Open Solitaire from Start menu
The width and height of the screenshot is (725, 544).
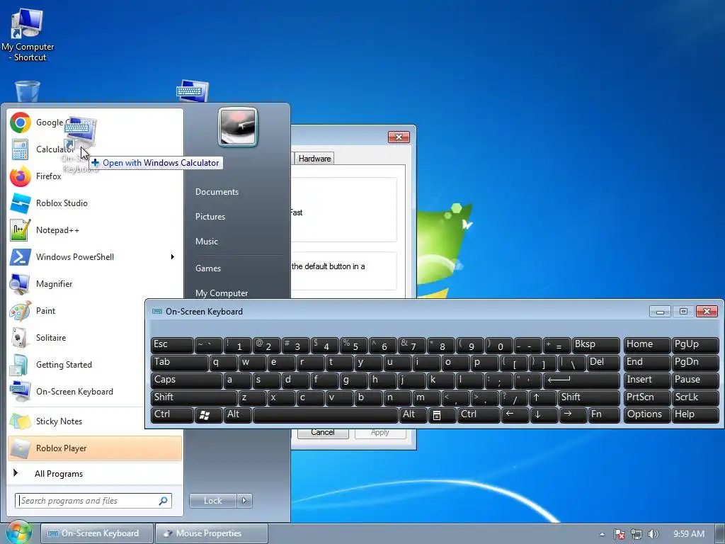click(95, 338)
